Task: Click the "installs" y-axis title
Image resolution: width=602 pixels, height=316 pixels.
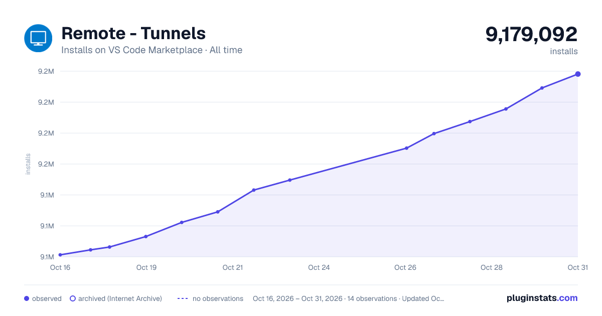Action: pyautogui.click(x=28, y=164)
